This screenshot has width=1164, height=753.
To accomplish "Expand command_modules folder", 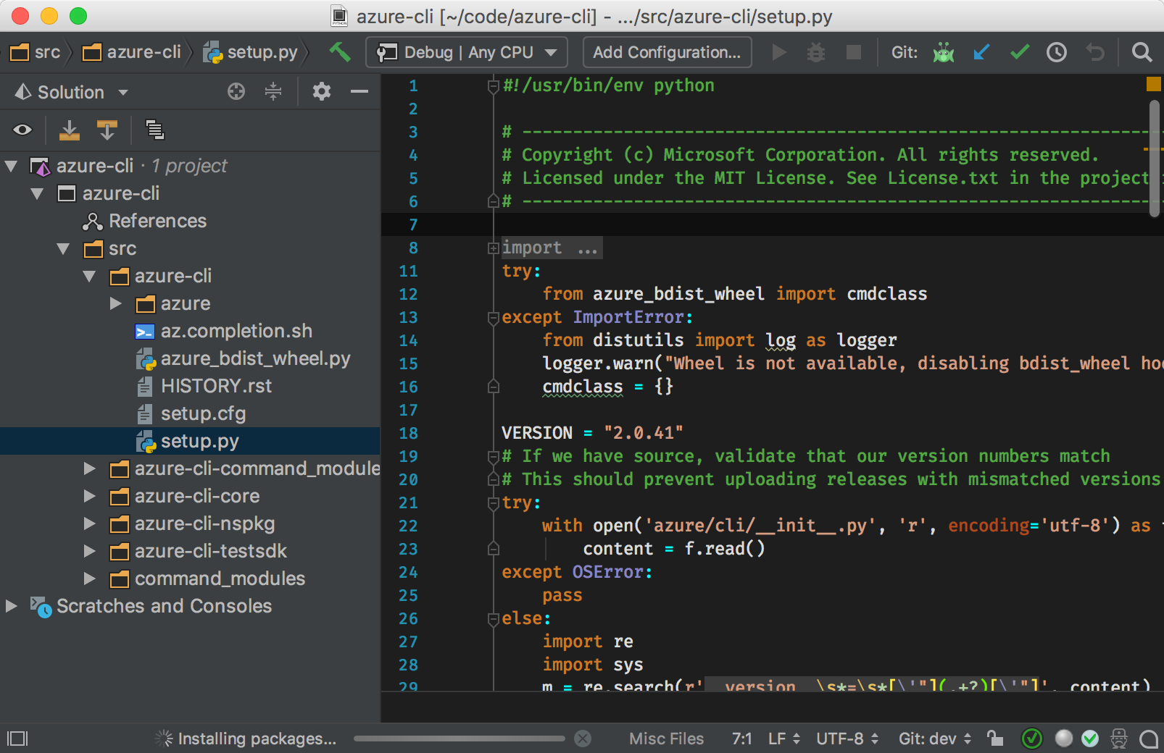I will (x=89, y=579).
